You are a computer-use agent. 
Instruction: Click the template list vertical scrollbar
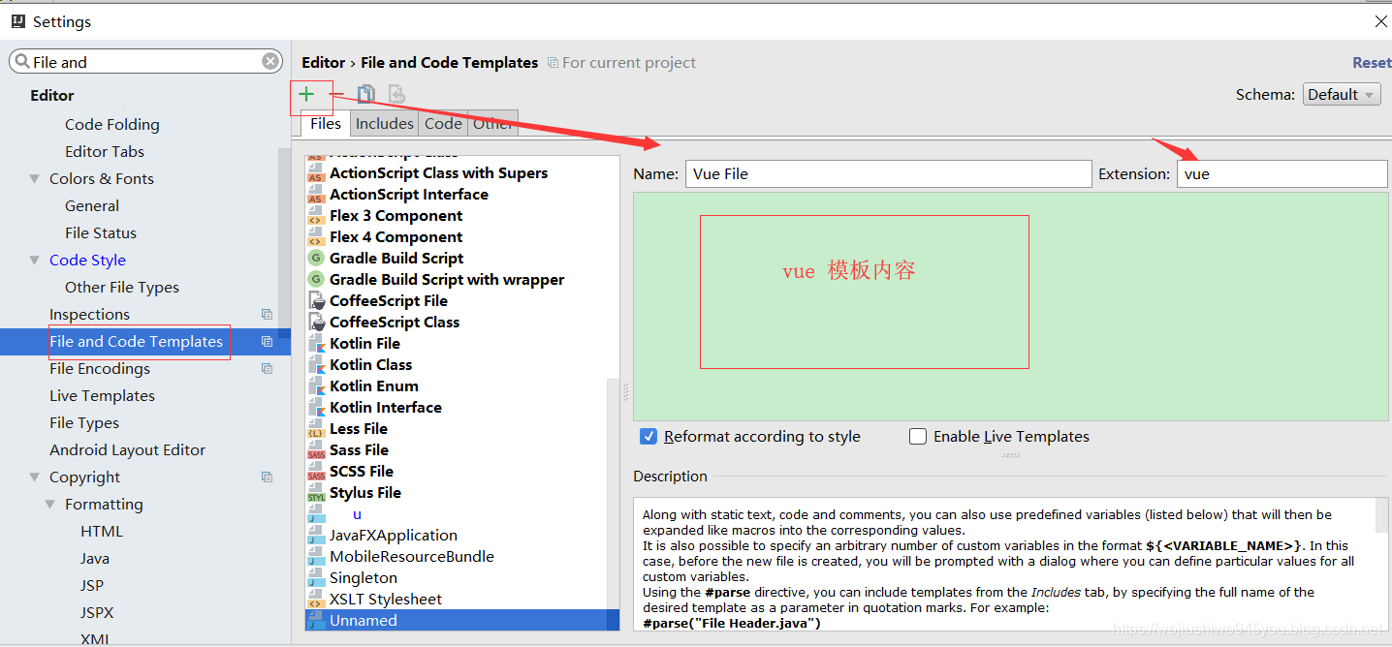[613, 504]
